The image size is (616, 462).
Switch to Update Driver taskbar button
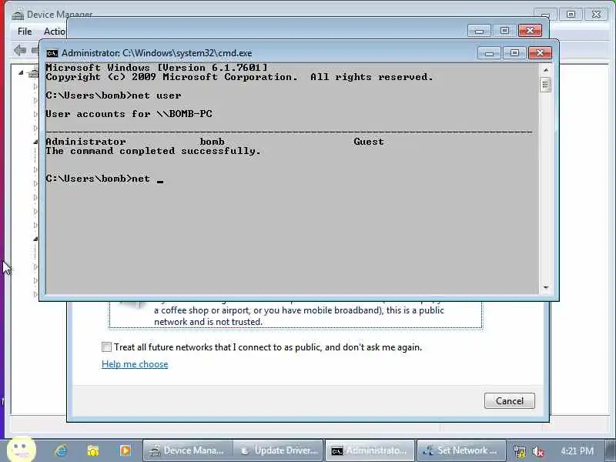278,450
